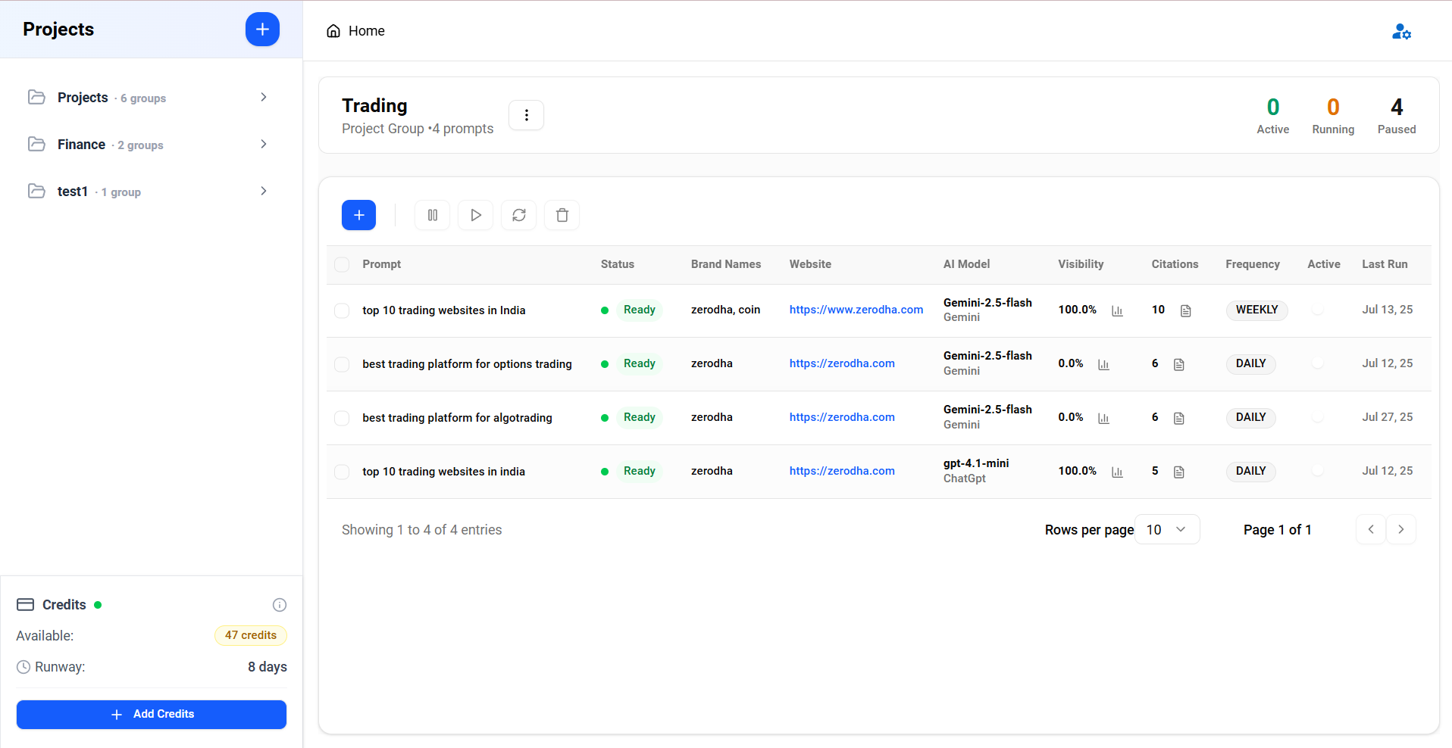This screenshot has width=1452, height=748.
Task: Click the folder icon next to Finance
Action: (36, 144)
